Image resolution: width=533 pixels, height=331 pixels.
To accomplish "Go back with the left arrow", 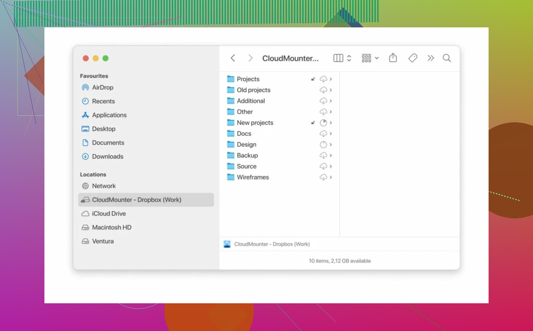I will point(233,58).
